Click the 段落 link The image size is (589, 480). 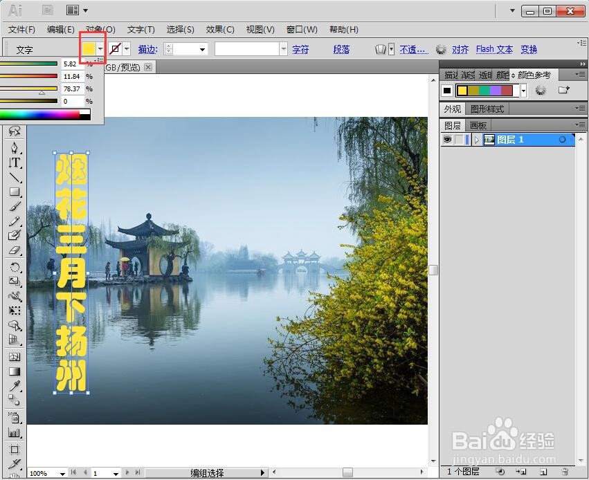(341, 50)
